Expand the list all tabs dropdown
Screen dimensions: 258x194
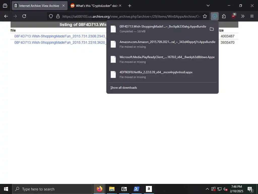(x=208, y=6)
